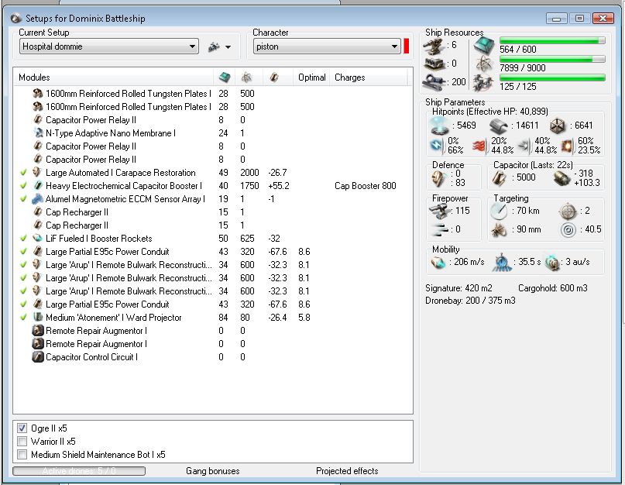Click the 'Dronebay: 200 / 375 m3' value

pyautogui.click(x=470, y=301)
